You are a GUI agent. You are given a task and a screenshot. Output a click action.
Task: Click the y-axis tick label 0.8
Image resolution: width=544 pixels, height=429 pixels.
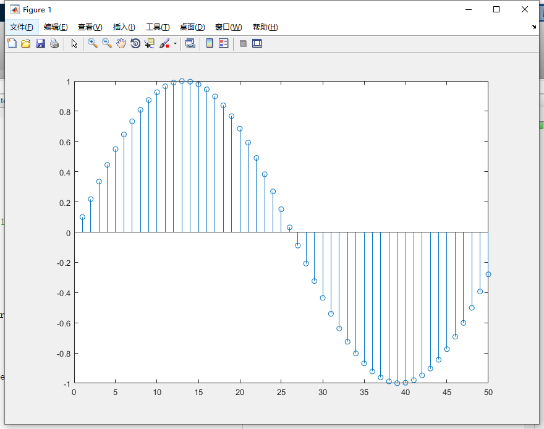point(65,112)
